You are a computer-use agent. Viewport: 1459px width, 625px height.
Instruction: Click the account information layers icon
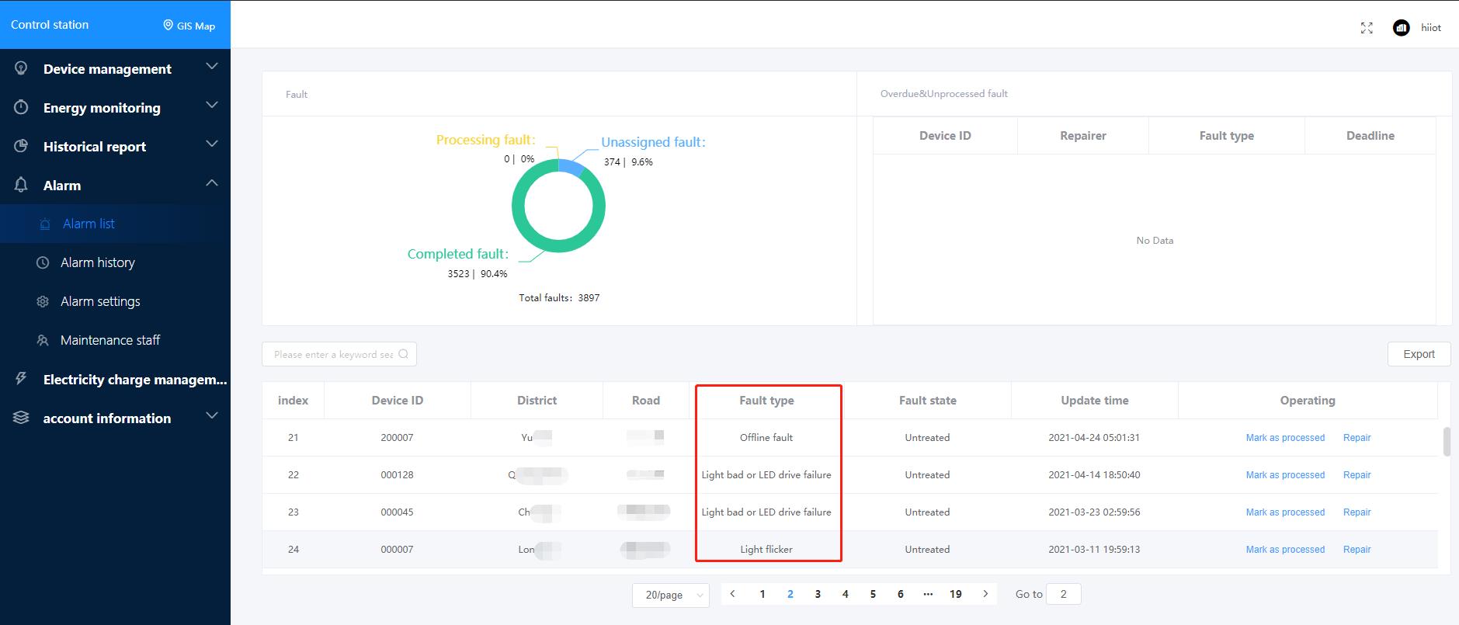pyautogui.click(x=22, y=418)
